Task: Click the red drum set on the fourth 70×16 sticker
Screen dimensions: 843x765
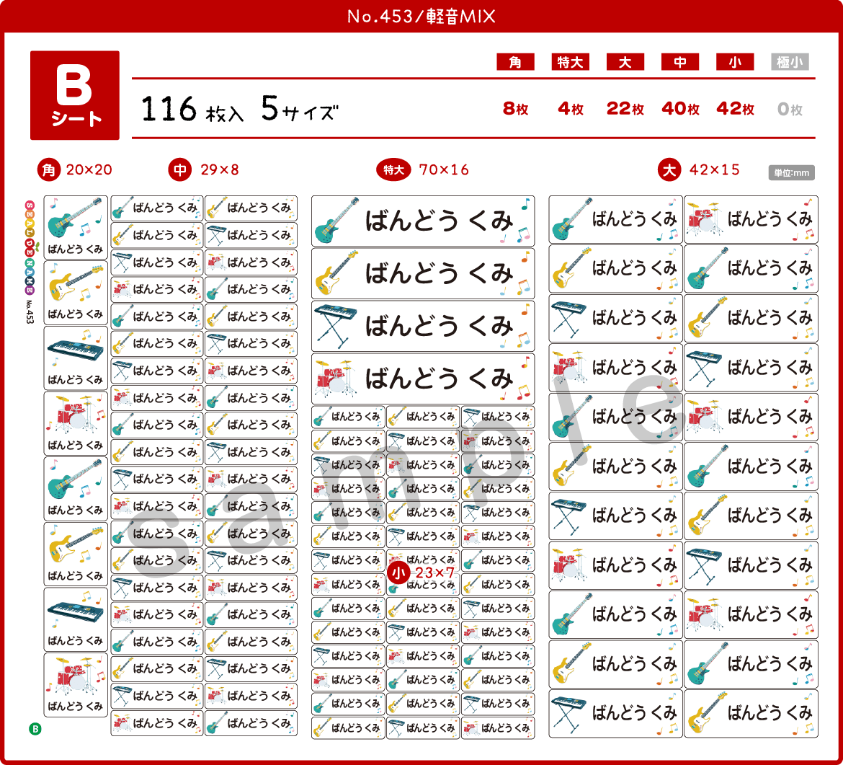Action: 336,379
